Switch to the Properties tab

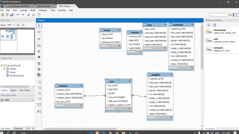(x=18, y=128)
